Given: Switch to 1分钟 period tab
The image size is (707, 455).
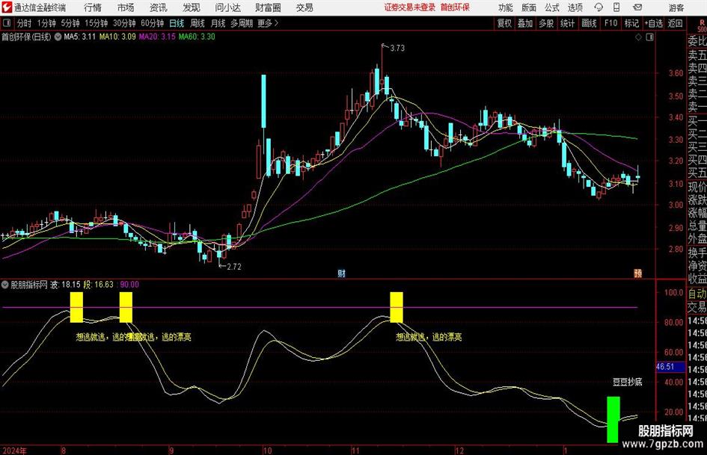Looking at the screenshot, I should tap(46, 23).
